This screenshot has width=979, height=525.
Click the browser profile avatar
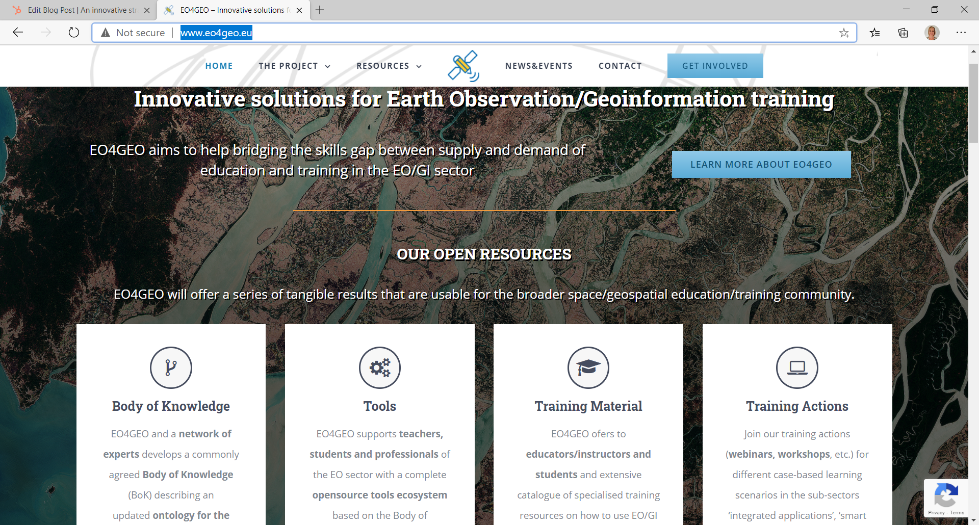932,32
